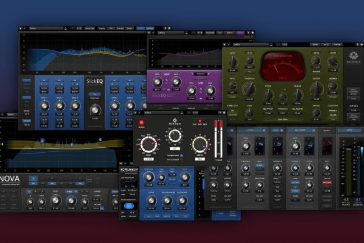The height and width of the screenshot is (243, 364).
Task: Click Smart Ops in blue SlickEQ toolbar
Action: tap(90, 29)
